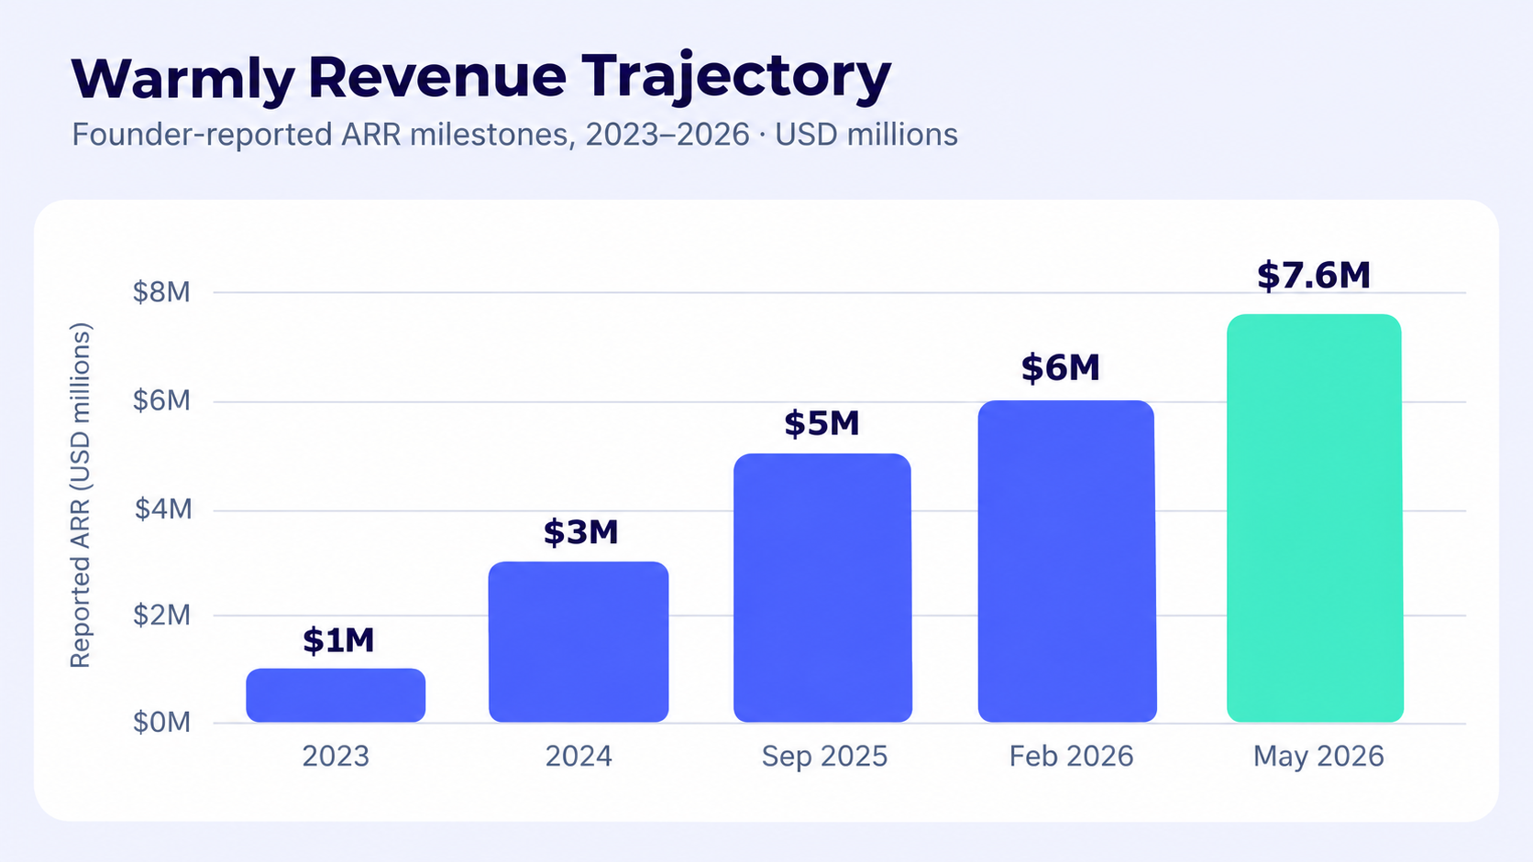Viewport: 1533px width, 862px height.
Task: Click the $8M axis tick label
Action: point(161,292)
